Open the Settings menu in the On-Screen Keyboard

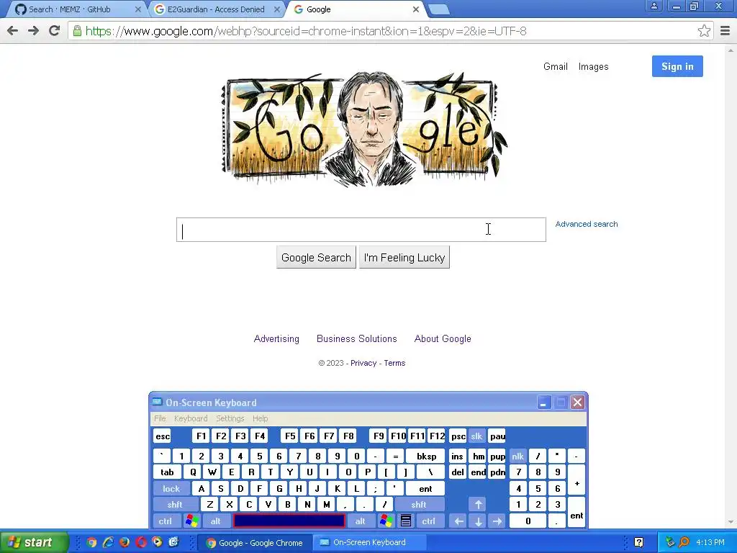(x=230, y=418)
